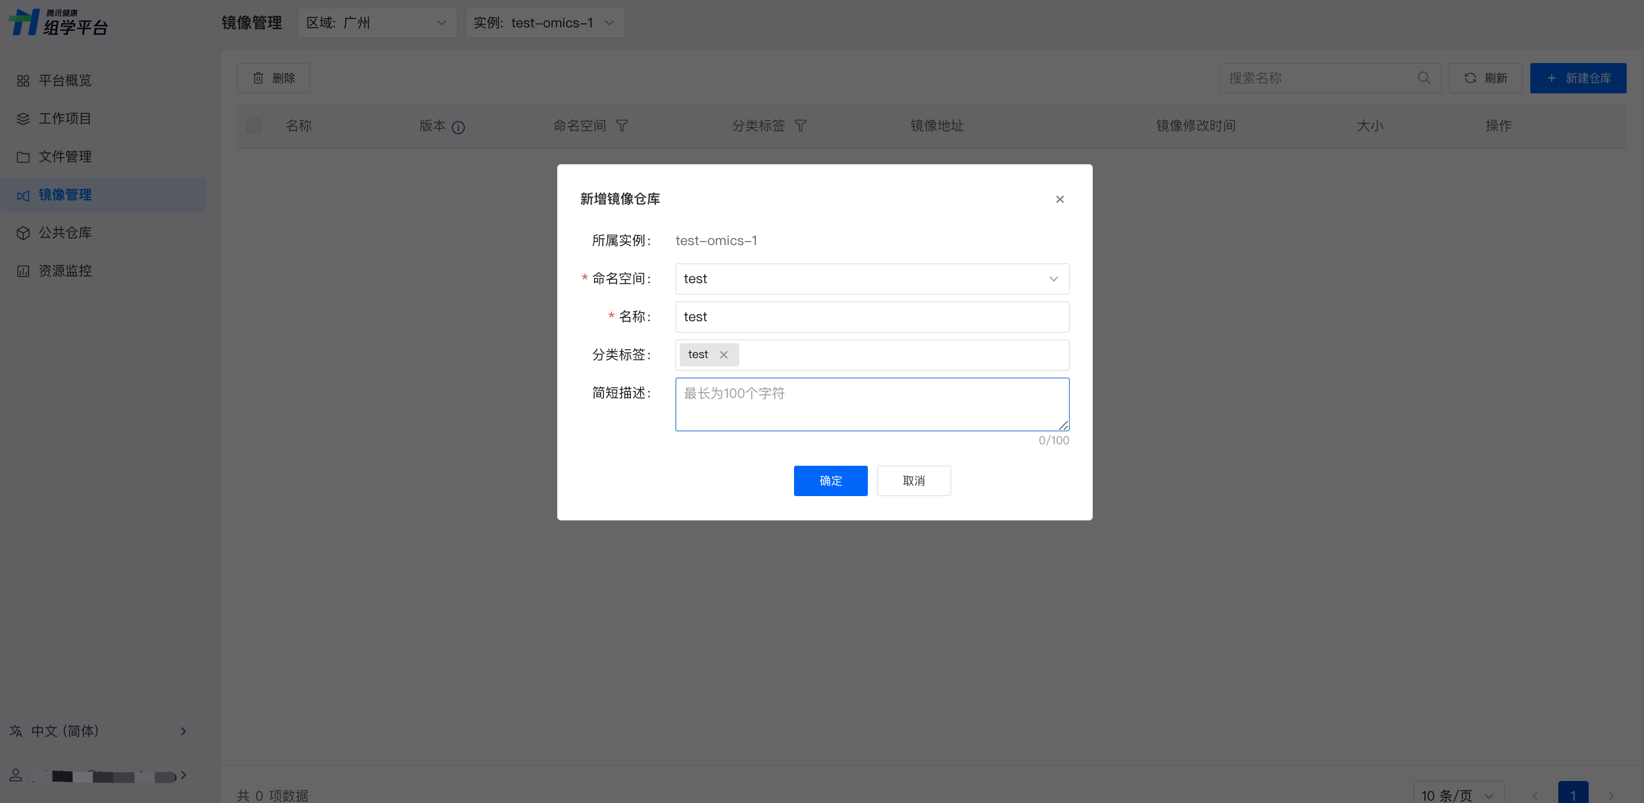The width and height of the screenshot is (1644, 803).
Task: Open the 命名空间 dropdown in dialog
Action: pyautogui.click(x=871, y=279)
